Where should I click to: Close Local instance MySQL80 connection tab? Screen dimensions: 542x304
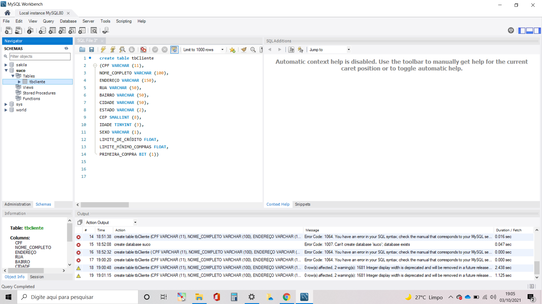[x=68, y=13]
